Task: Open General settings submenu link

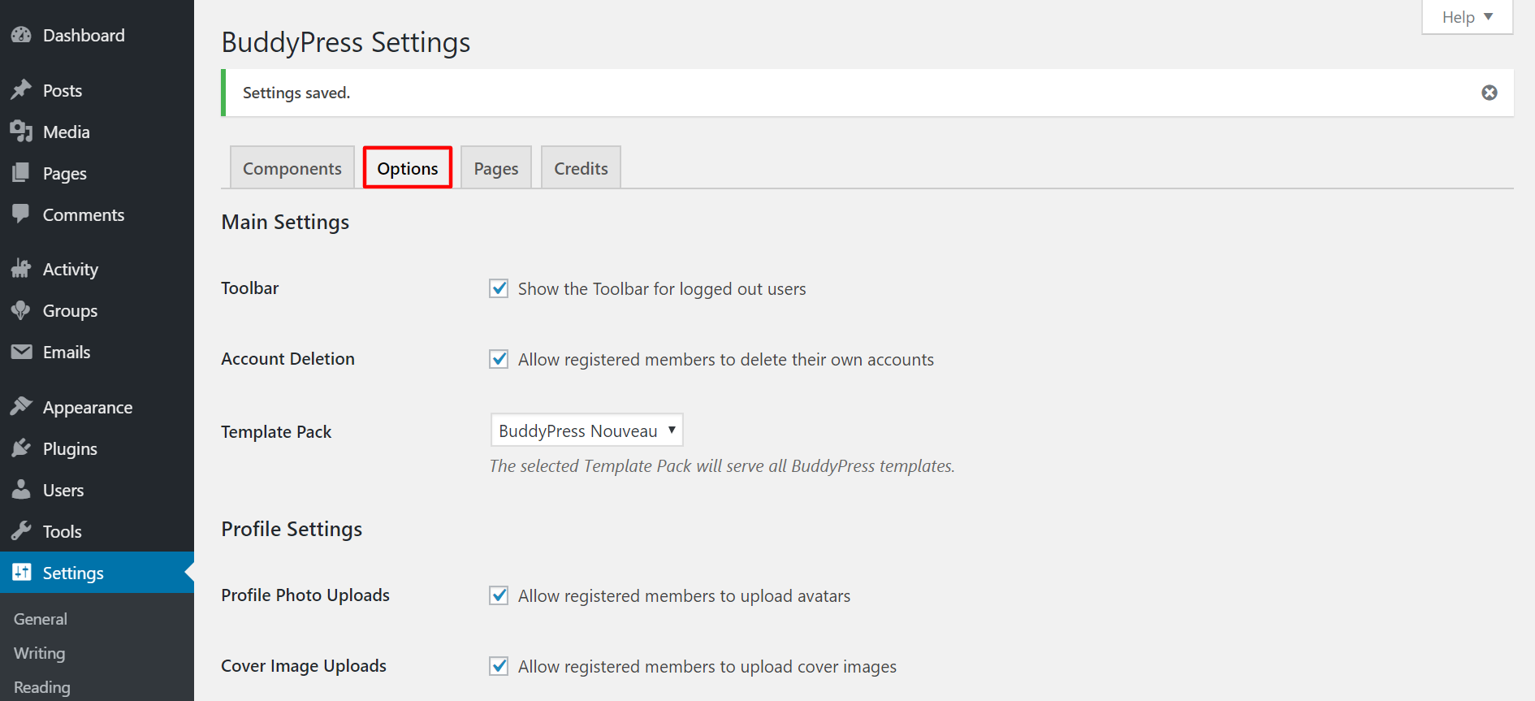Action: click(41, 619)
